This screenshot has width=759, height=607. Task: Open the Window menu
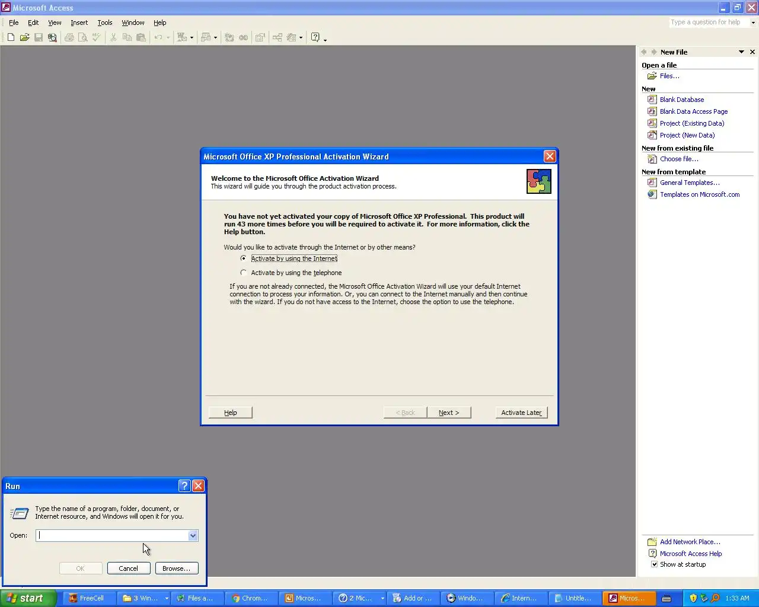(x=133, y=23)
